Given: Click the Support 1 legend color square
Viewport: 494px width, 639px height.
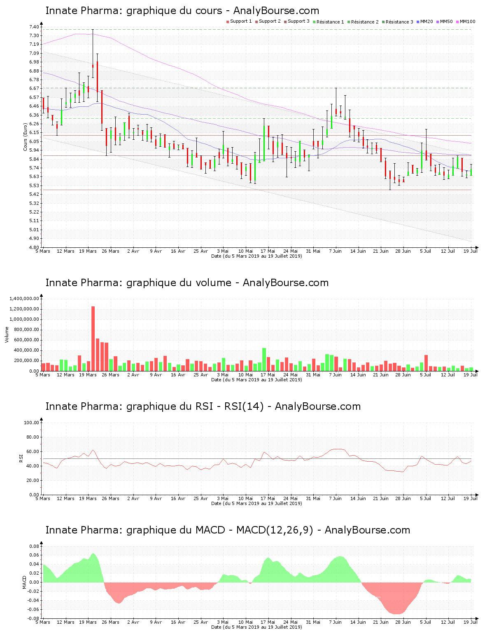Looking at the screenshot, I should 228,21.
